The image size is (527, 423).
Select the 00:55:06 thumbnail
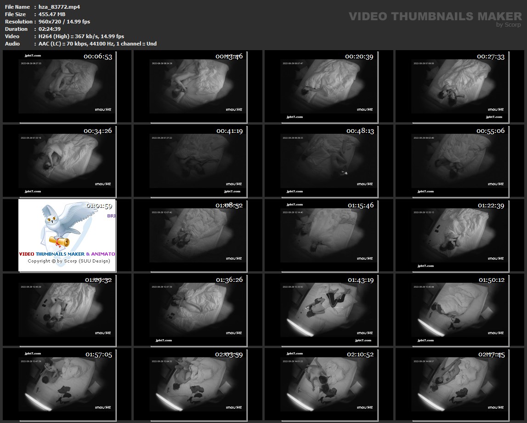pos(460,160)
